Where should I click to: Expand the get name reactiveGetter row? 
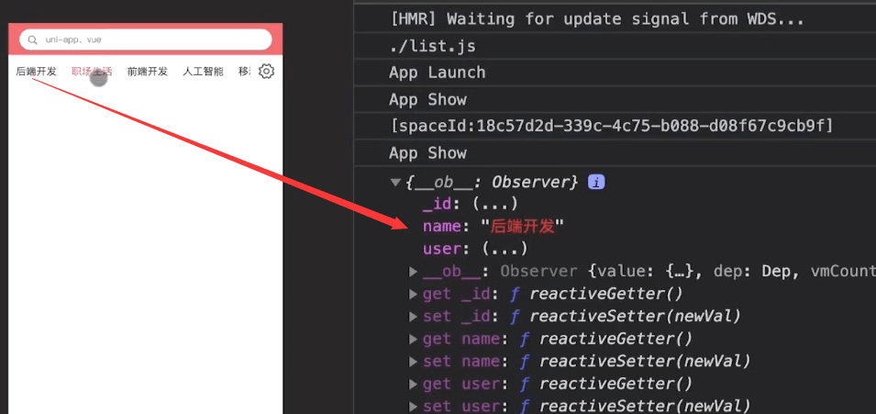coord(413,339)
